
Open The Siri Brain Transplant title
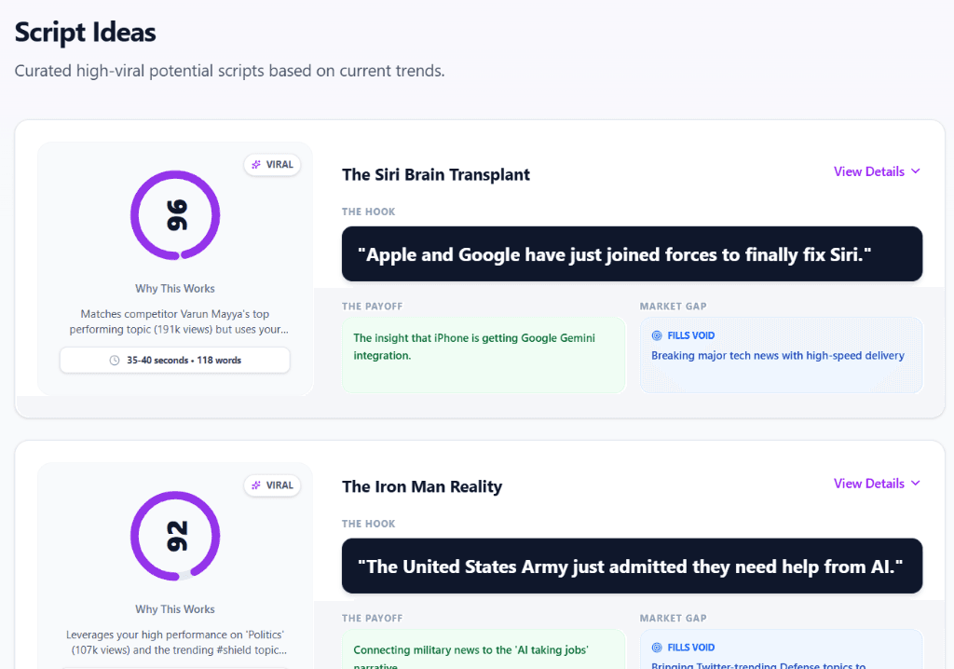[436, 174]
